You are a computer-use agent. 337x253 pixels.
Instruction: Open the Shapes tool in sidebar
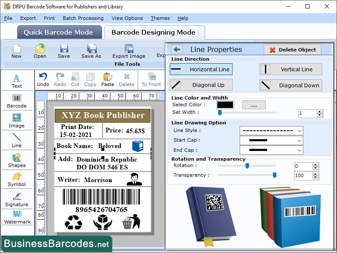pos(17,160)
